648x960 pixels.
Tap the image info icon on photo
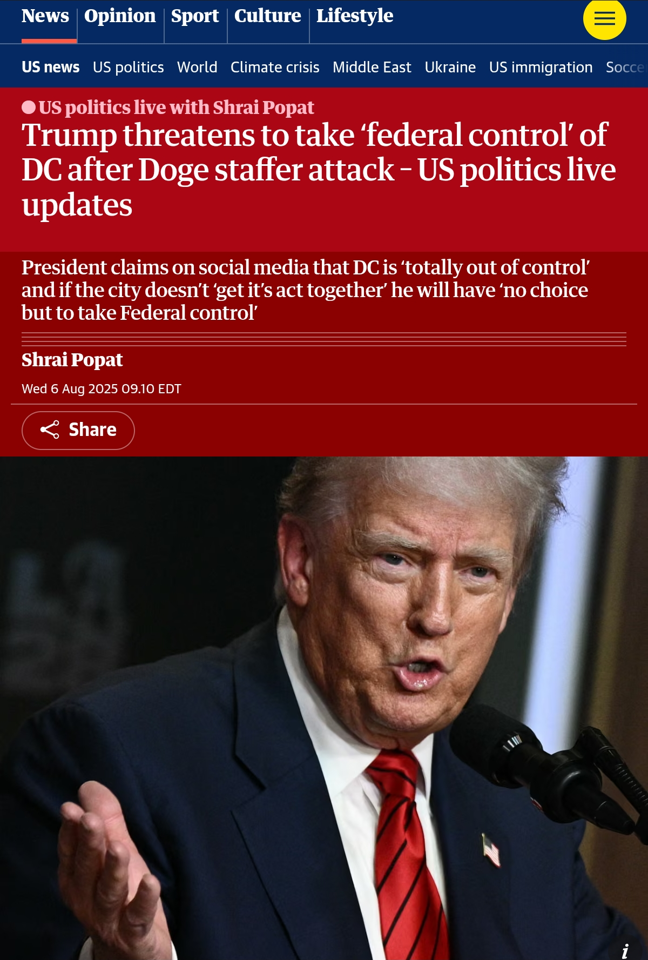click(x=625, y=950)
